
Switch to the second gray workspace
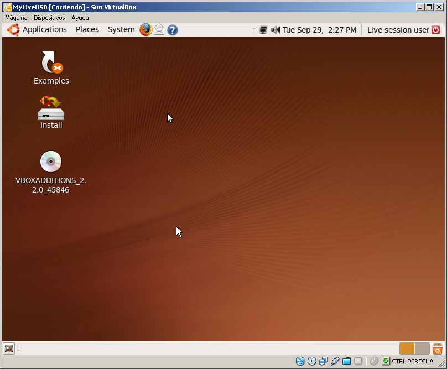422,349
